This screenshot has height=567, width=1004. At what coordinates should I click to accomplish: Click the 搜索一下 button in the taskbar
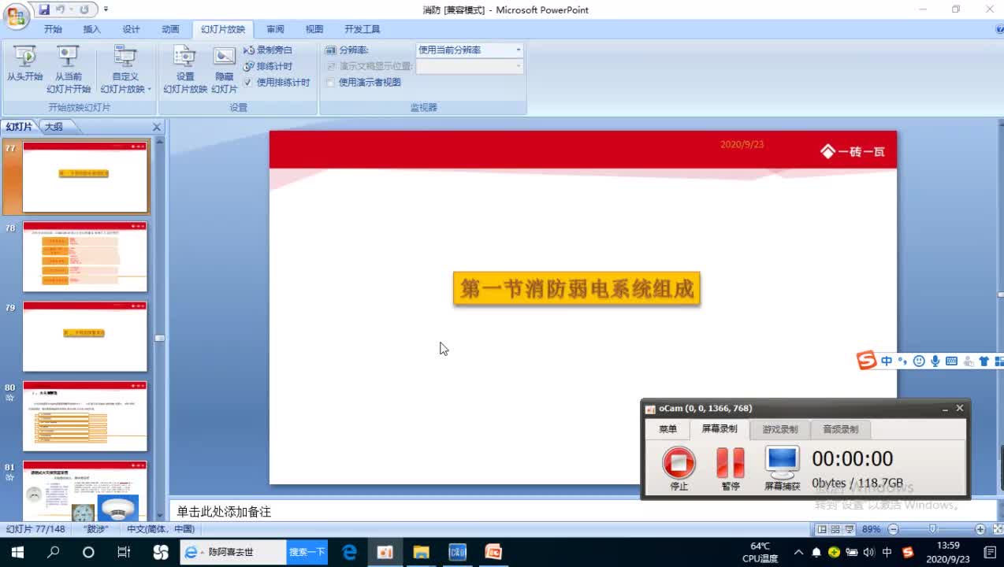307,552
